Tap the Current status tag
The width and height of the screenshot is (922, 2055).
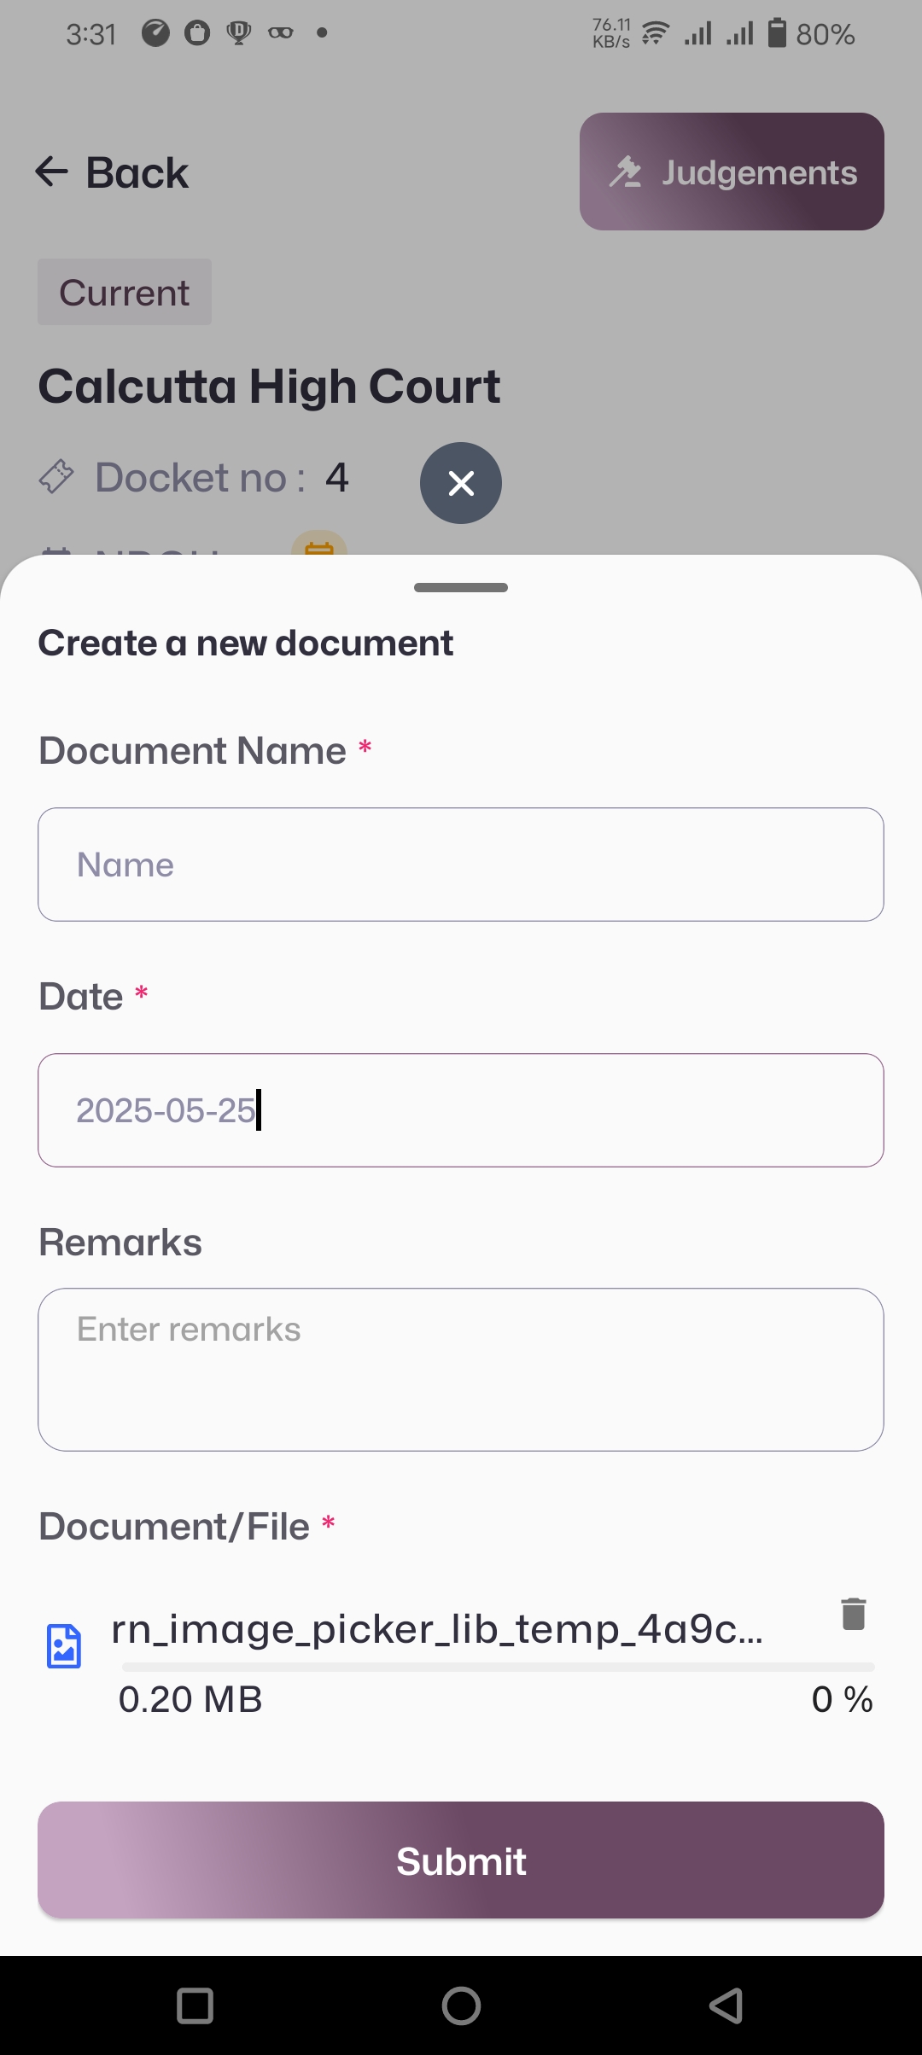pos(125,293)
